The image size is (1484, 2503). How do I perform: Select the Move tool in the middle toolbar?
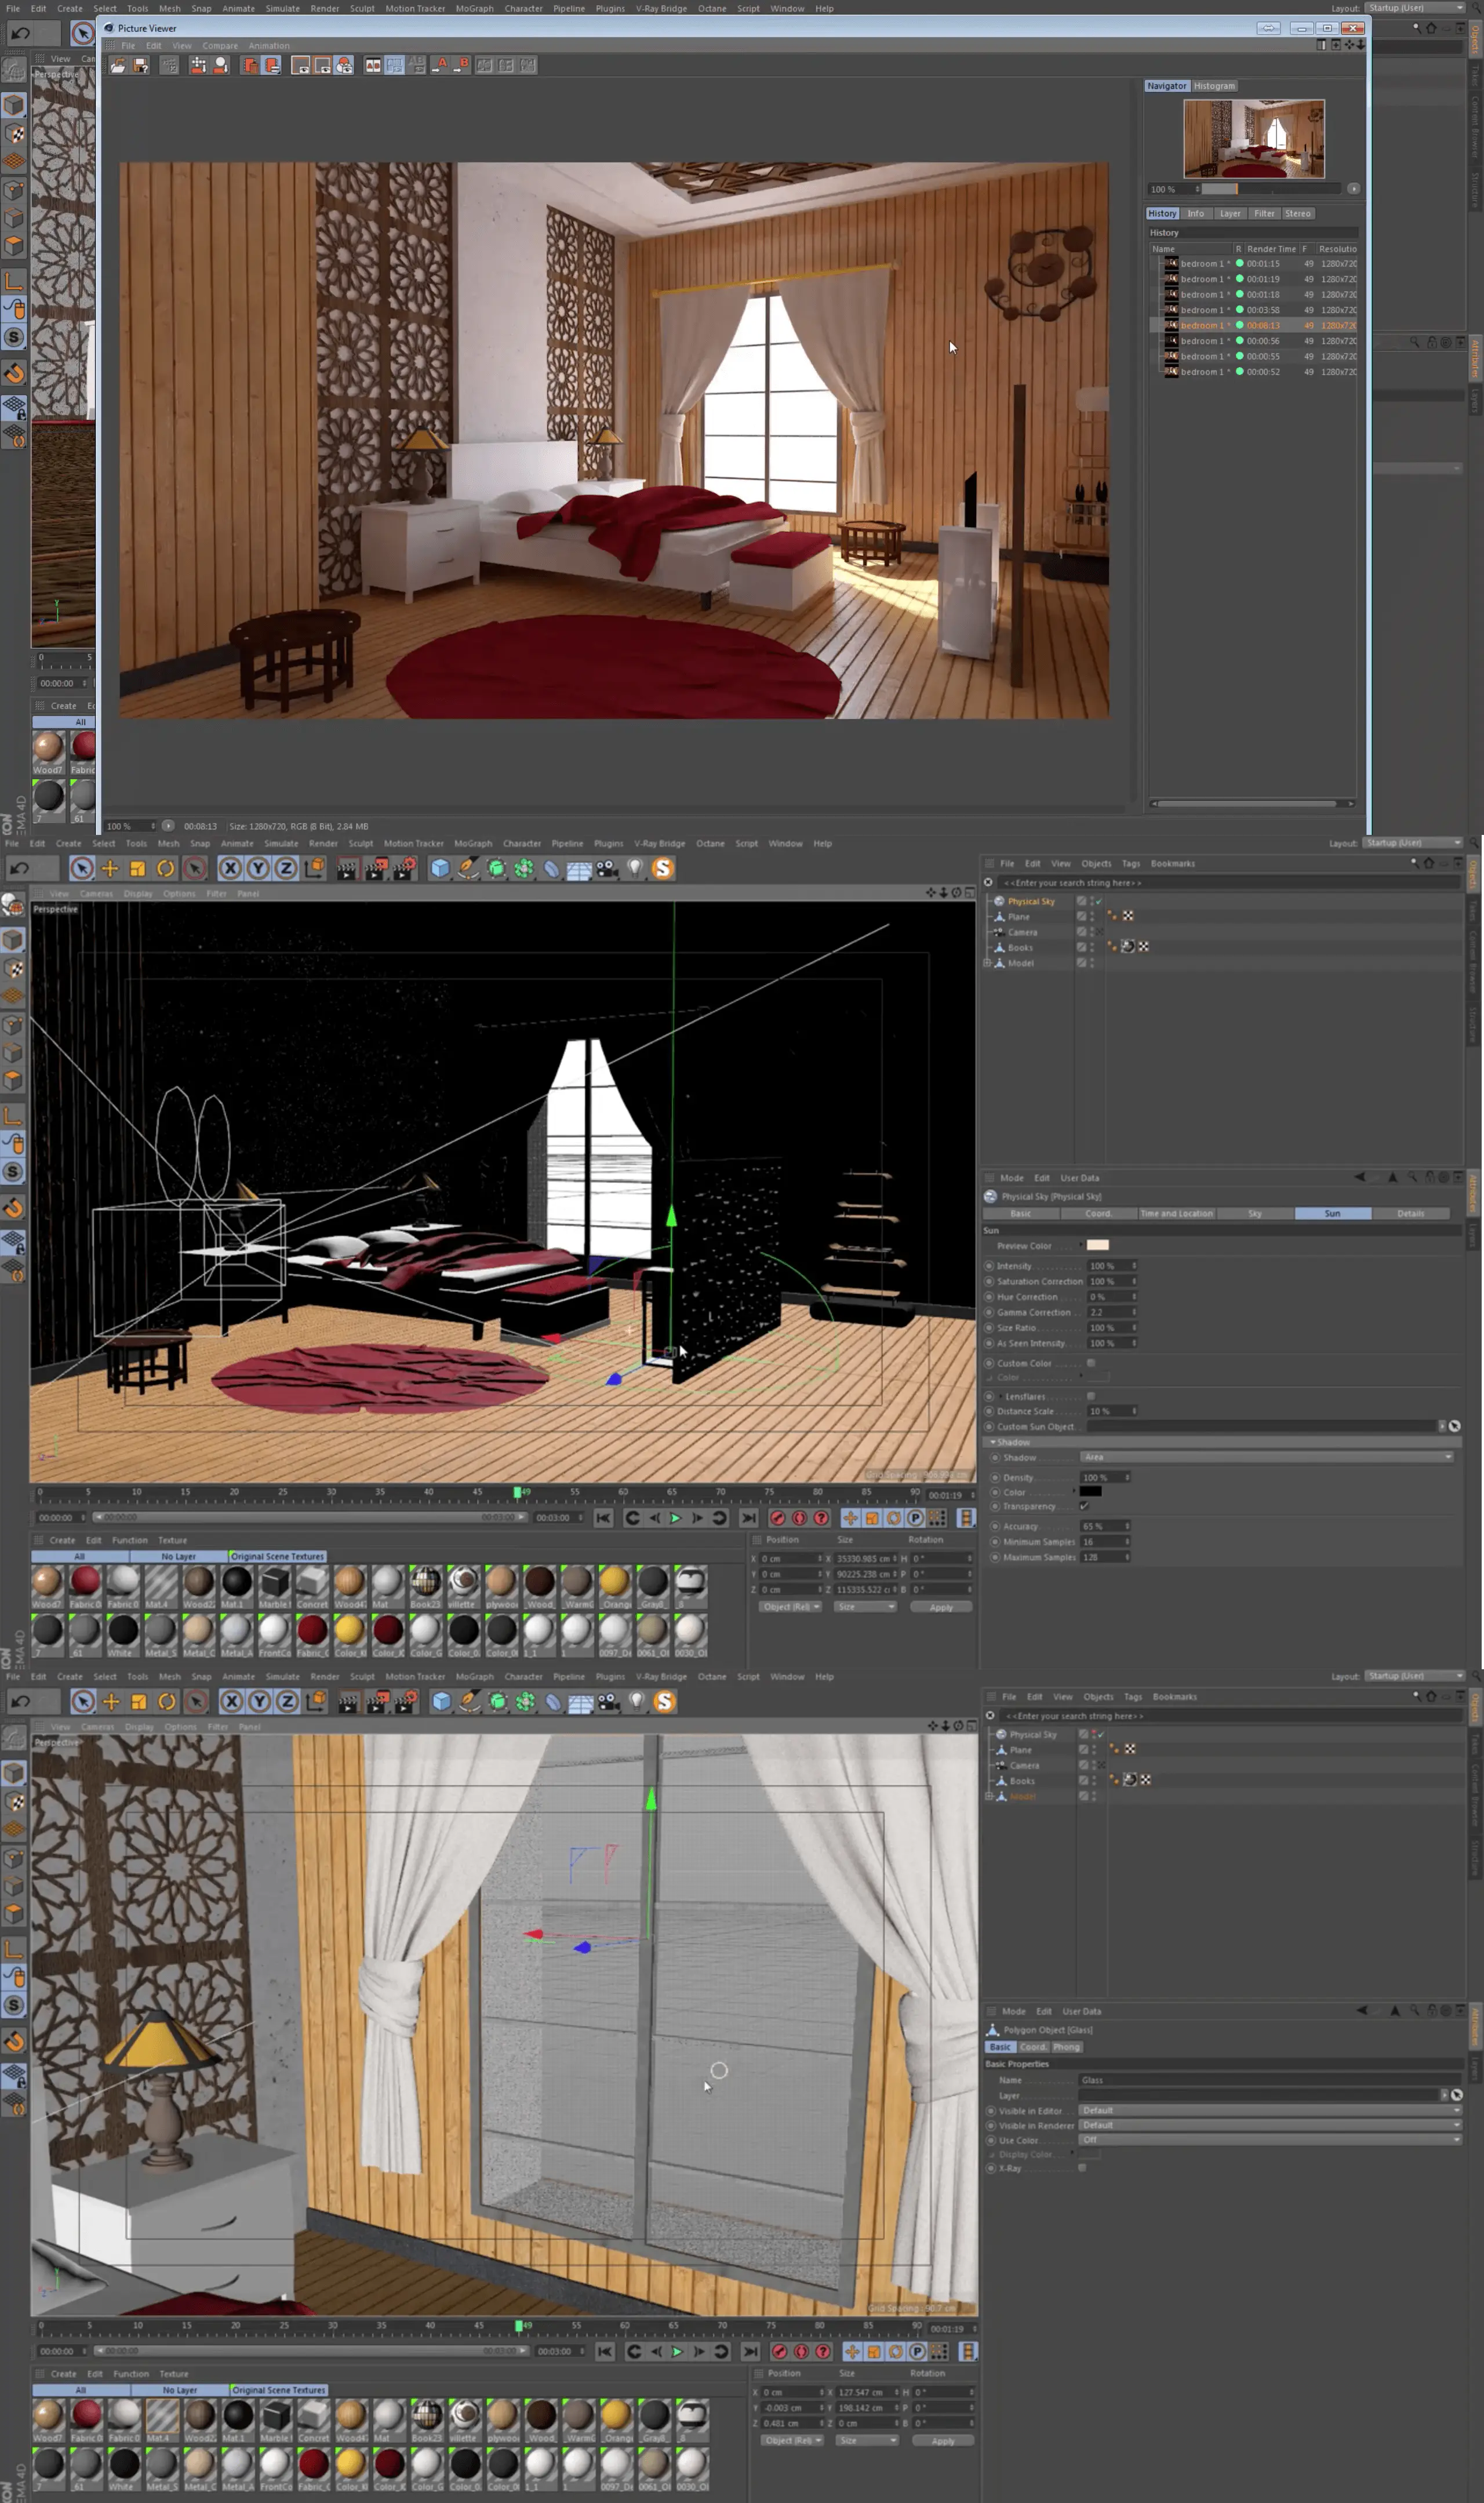[x=110, y=868]
